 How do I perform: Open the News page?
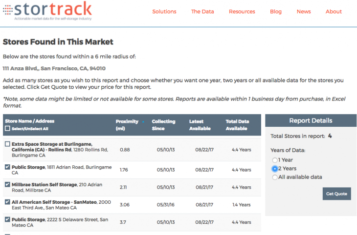pyautogui.click(x=303, y=12)
